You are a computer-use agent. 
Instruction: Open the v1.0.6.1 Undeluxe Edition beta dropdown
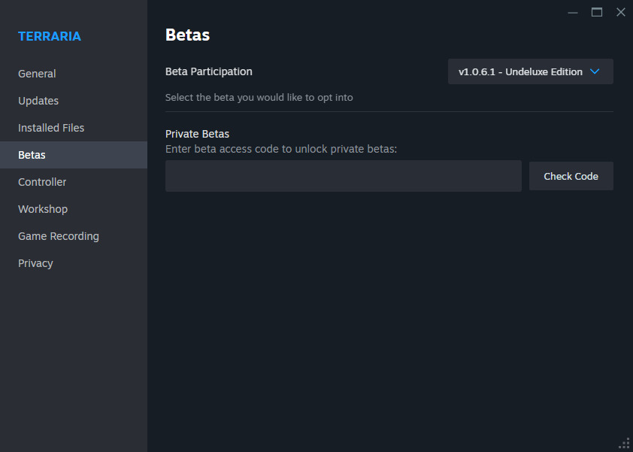520,71
